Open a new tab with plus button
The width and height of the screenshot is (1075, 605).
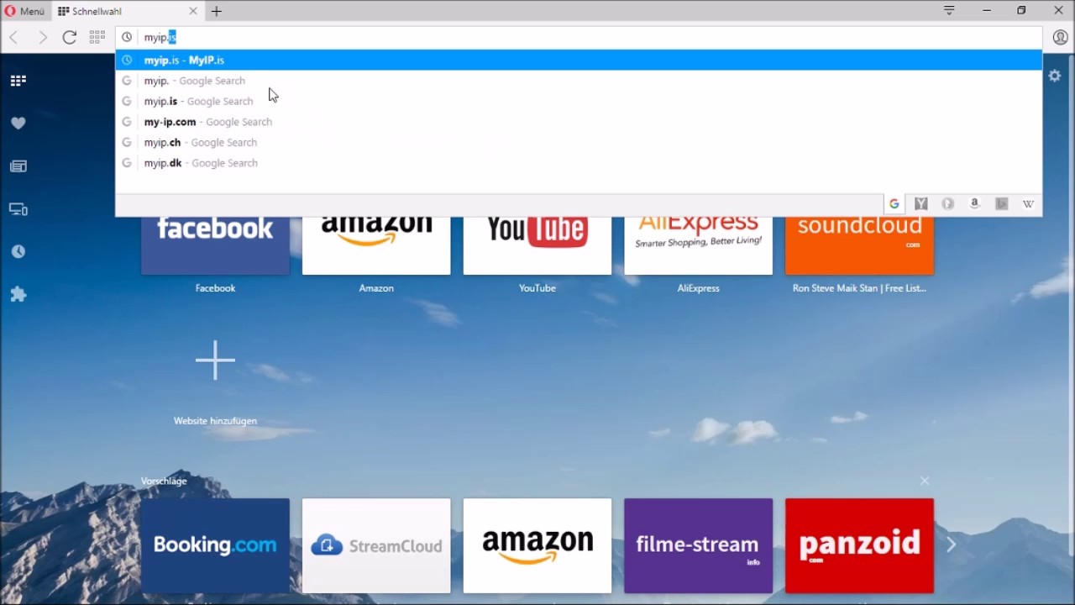point(217,11)
